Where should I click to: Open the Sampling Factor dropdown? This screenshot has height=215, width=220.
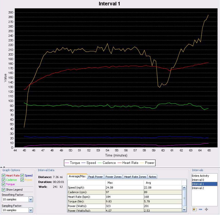(x=31, y=210)
